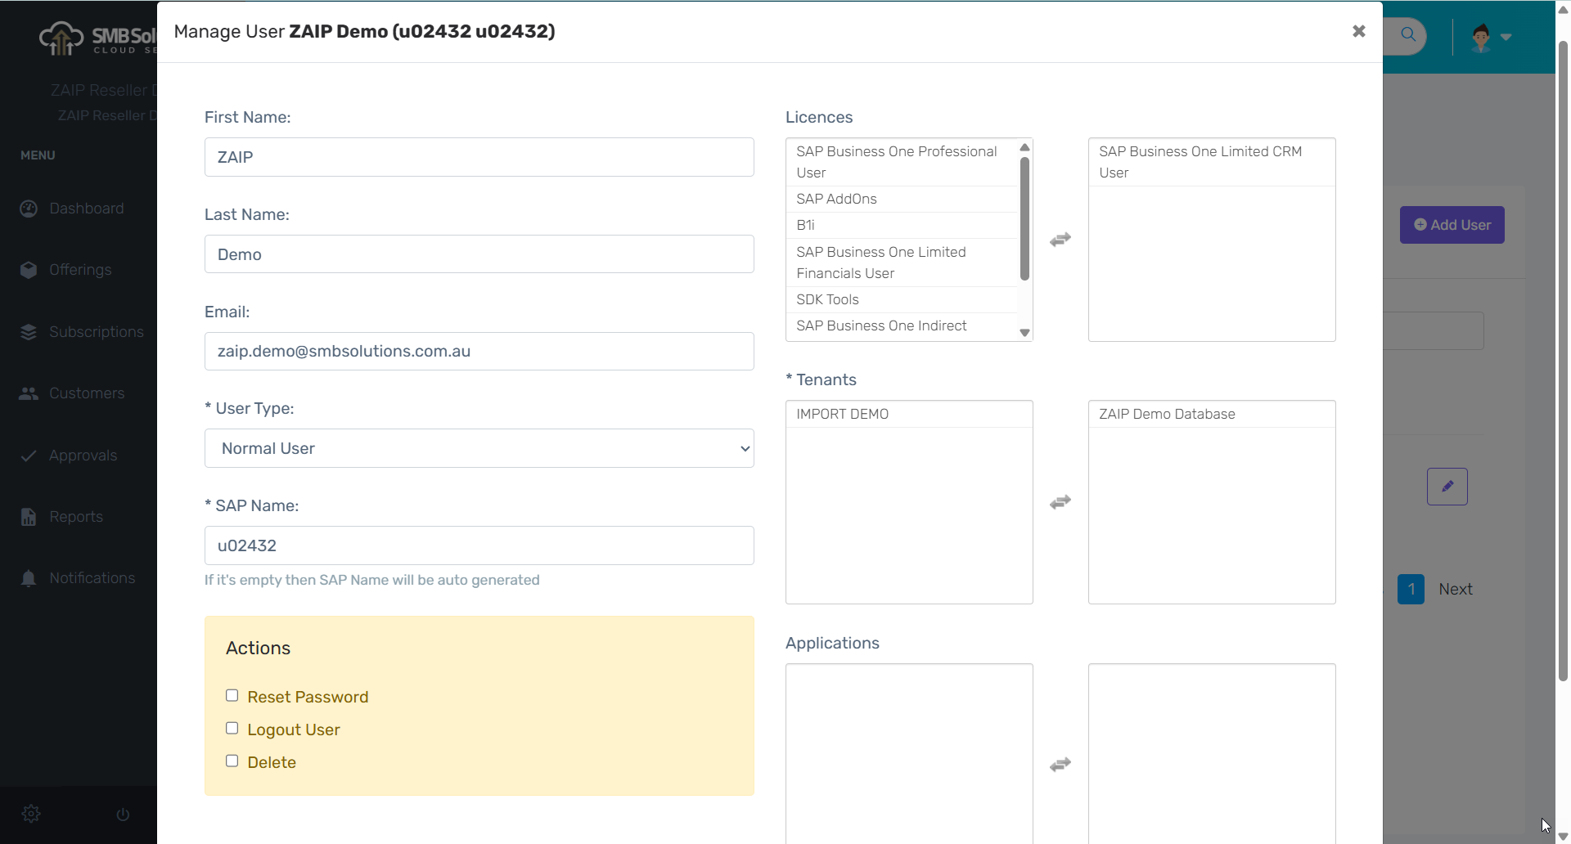Open the user avatar menu

pyautogui.click(x=1490, y=37)
